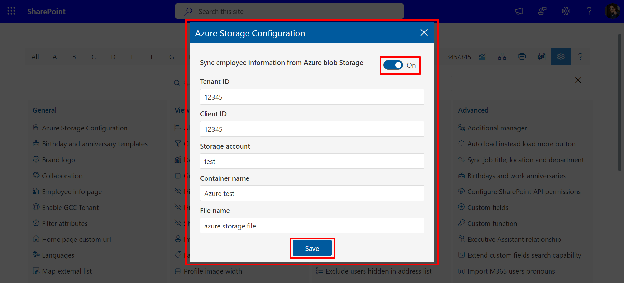
Task: Save the Azure storage configuration
Action: tap(312, 248)
